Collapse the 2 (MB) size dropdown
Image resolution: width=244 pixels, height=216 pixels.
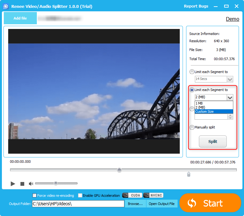(x=230, y=97)
